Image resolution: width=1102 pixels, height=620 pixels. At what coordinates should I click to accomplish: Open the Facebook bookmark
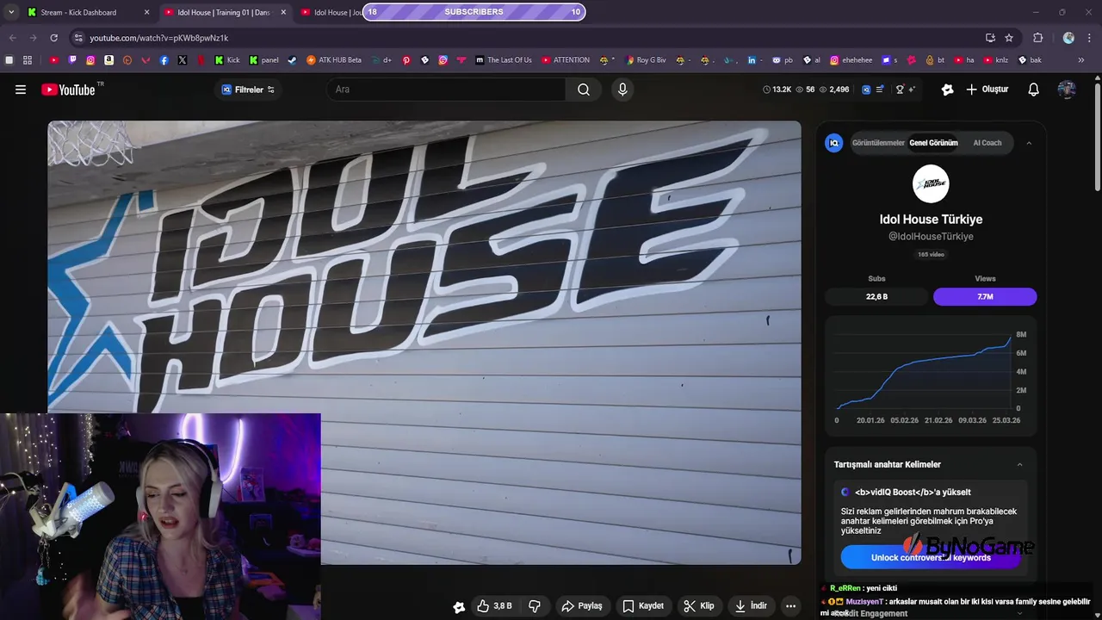164,60
